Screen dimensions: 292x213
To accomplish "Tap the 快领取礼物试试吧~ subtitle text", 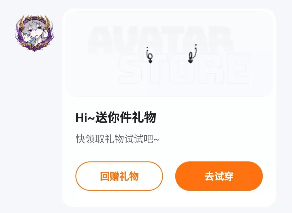I will pos(118,139).
